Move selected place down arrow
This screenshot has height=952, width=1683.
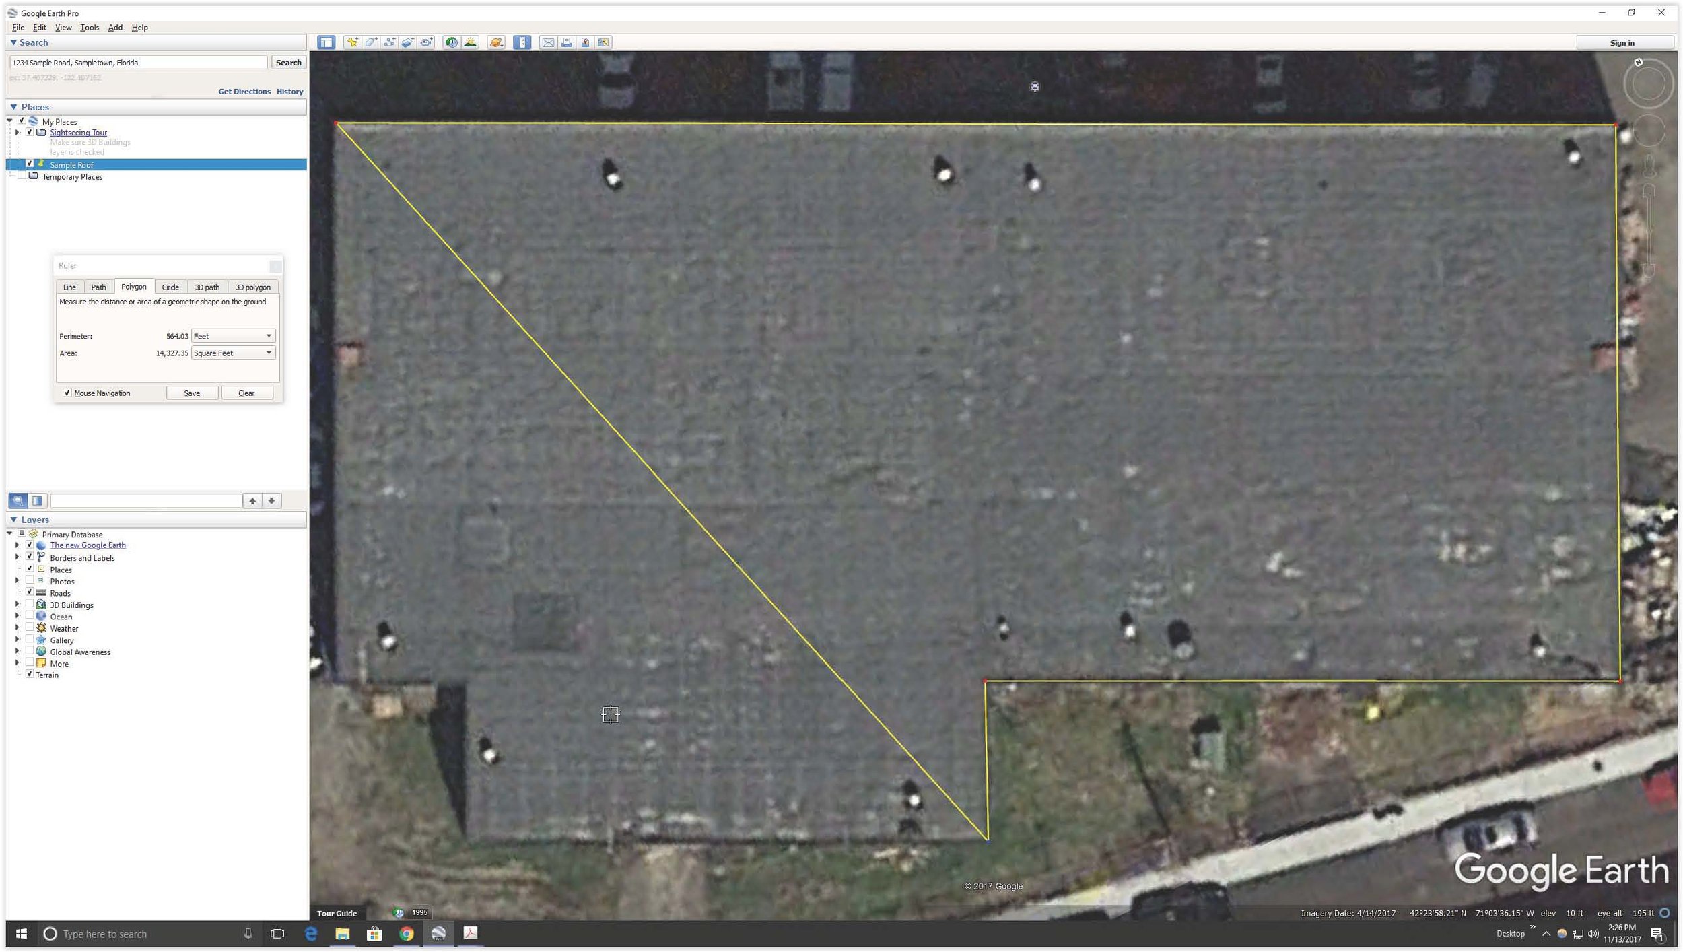[271, 500]
